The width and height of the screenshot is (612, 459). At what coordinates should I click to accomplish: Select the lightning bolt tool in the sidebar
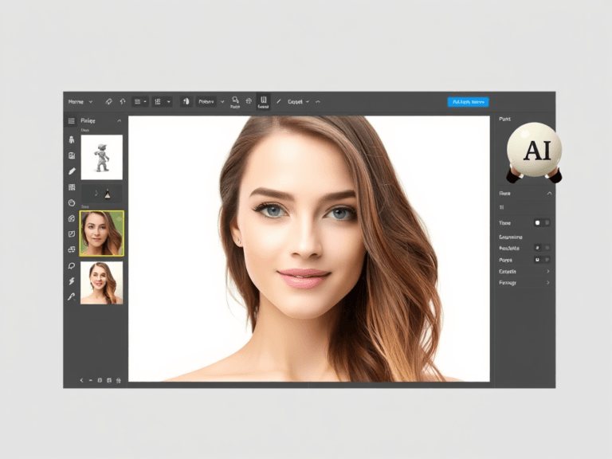point(72,281)
